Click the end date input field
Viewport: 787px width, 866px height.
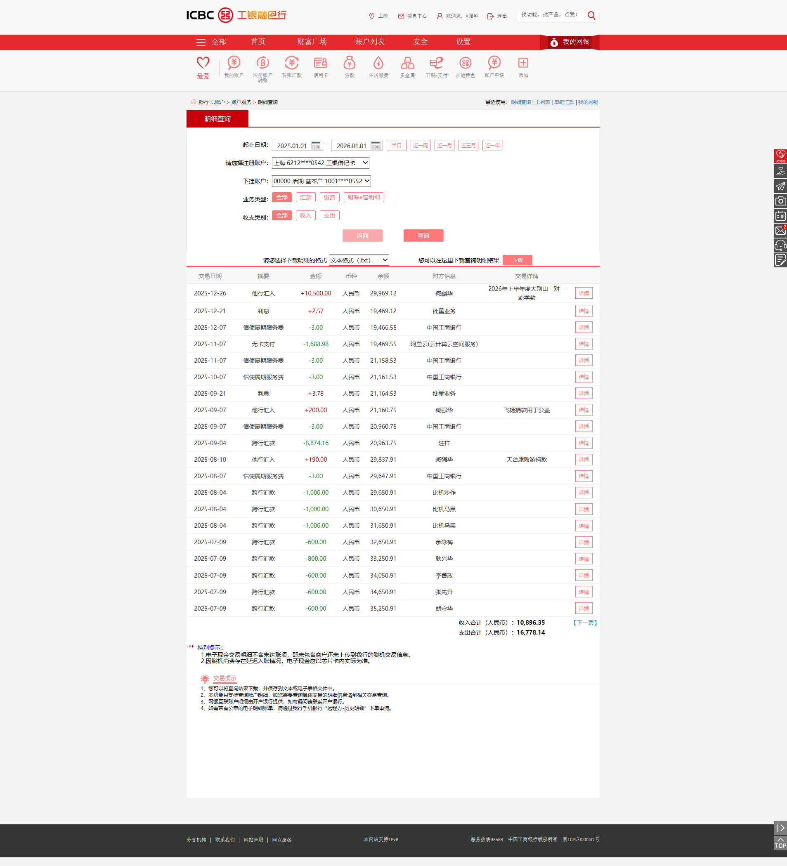click(x=351, y=146)
